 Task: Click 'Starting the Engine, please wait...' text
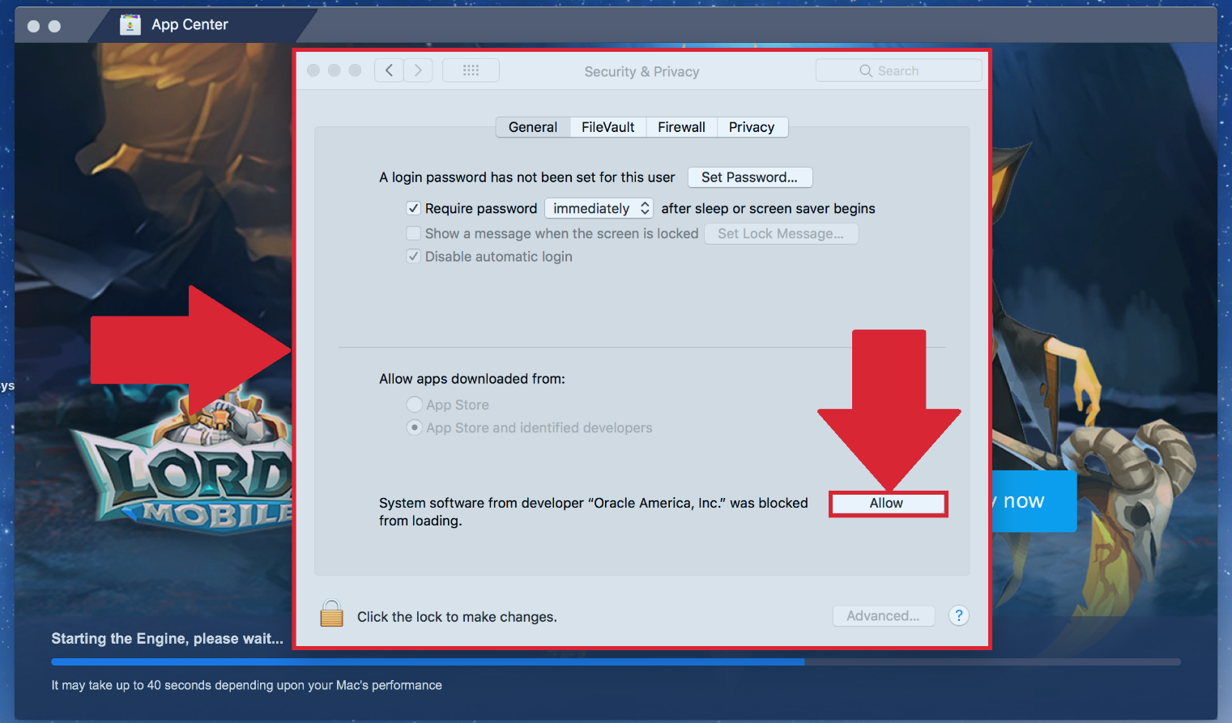168,639
